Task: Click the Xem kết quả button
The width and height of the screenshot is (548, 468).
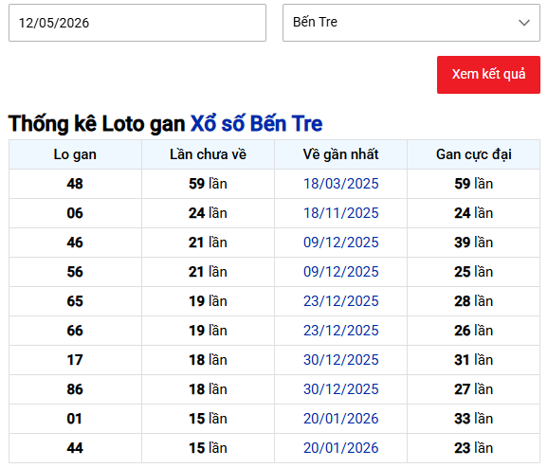Action: [x=488, y=75]
